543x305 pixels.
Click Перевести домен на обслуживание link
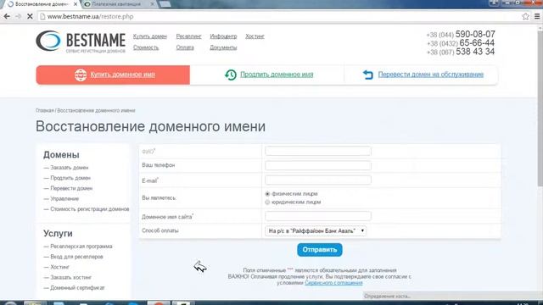point(431,75)
